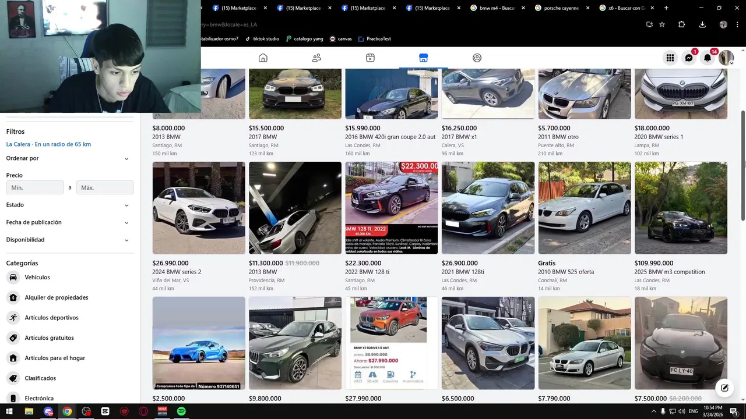Screen dimensions: 746x419
Task: Open Chrome extensions puzzle icon
Action: 681,24
